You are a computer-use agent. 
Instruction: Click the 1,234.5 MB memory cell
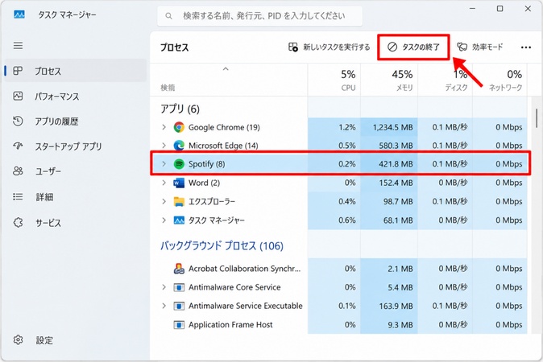(389, 127)
